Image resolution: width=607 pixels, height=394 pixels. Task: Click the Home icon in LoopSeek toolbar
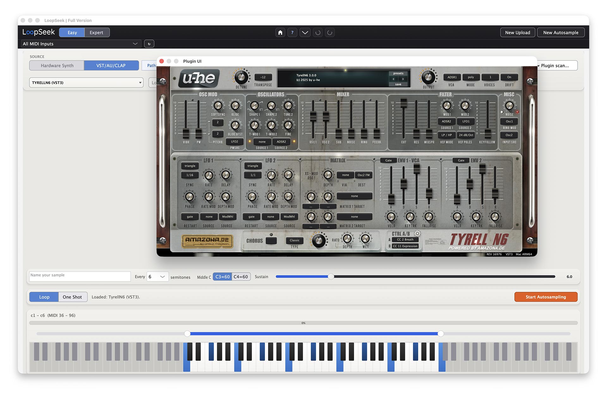pyautogui.click(x=280, y=33)
